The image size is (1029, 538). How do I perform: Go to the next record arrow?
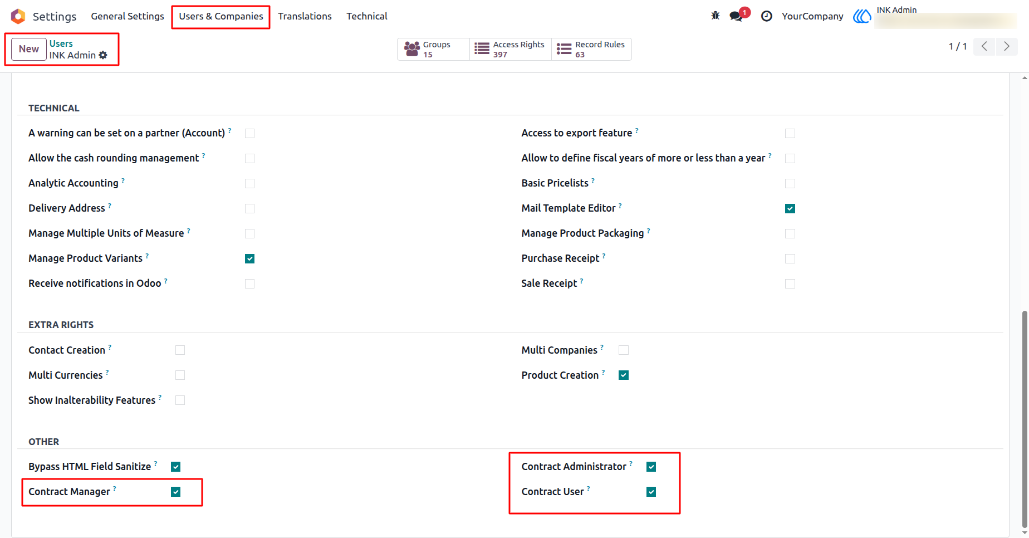[1007, 46]
